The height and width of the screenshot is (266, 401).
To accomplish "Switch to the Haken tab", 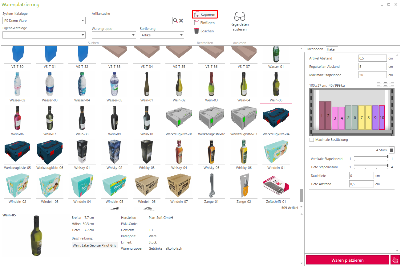I will pyautogui.click(x=331, y=49).
